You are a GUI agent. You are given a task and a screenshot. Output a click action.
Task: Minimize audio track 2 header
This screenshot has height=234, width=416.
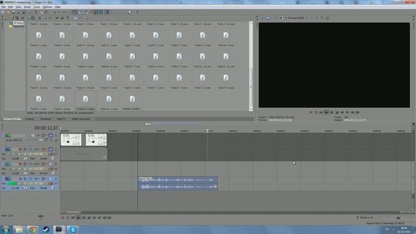(x=3, y=149)
